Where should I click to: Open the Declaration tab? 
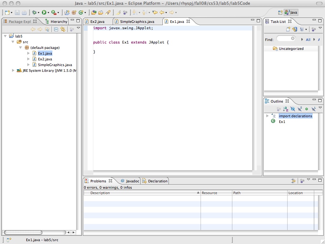tap(155, 181)
